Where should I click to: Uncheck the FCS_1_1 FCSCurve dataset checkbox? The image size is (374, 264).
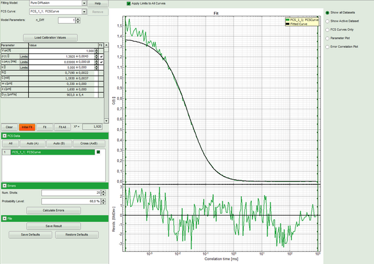point(98,152)
